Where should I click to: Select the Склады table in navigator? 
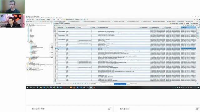coord(33,55)
